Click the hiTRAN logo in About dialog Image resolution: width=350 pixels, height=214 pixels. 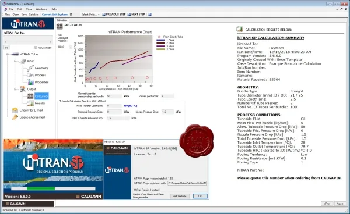tap(117, 170)
